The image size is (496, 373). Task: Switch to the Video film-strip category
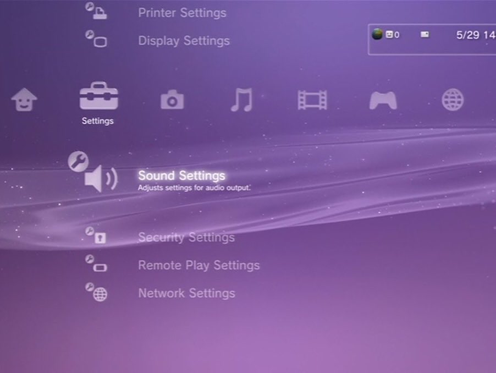pyautogui.click(x=312, y=100)
